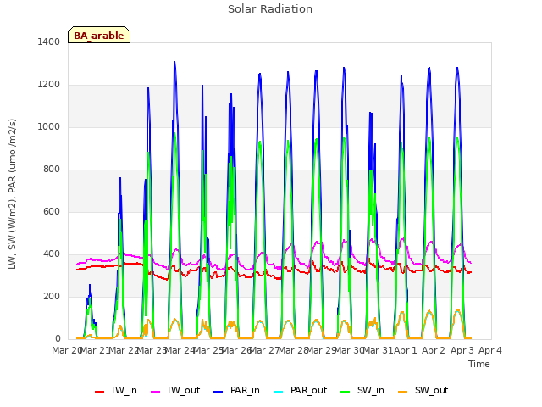Click the PAR_in peak on Apr 3

tap(457, 68)
